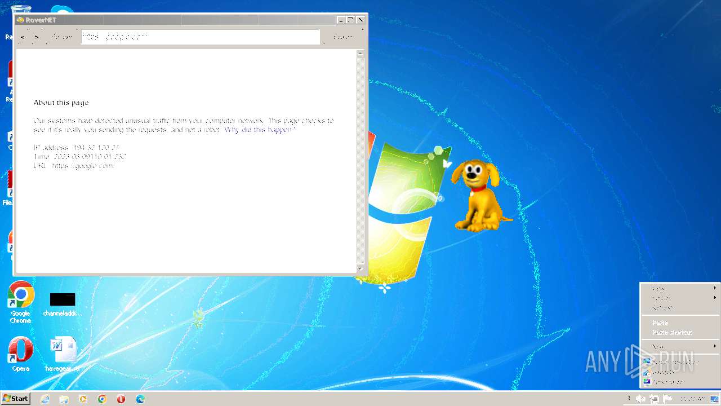Image resolution: width=721 pixels, height=406 pixels.
Task: Open the Opera desktop shortcut
Action: (21, 354)
